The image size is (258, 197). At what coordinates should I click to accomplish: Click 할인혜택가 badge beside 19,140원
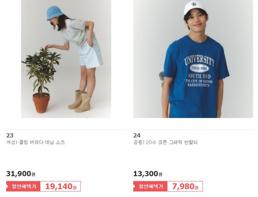point(23,186)
